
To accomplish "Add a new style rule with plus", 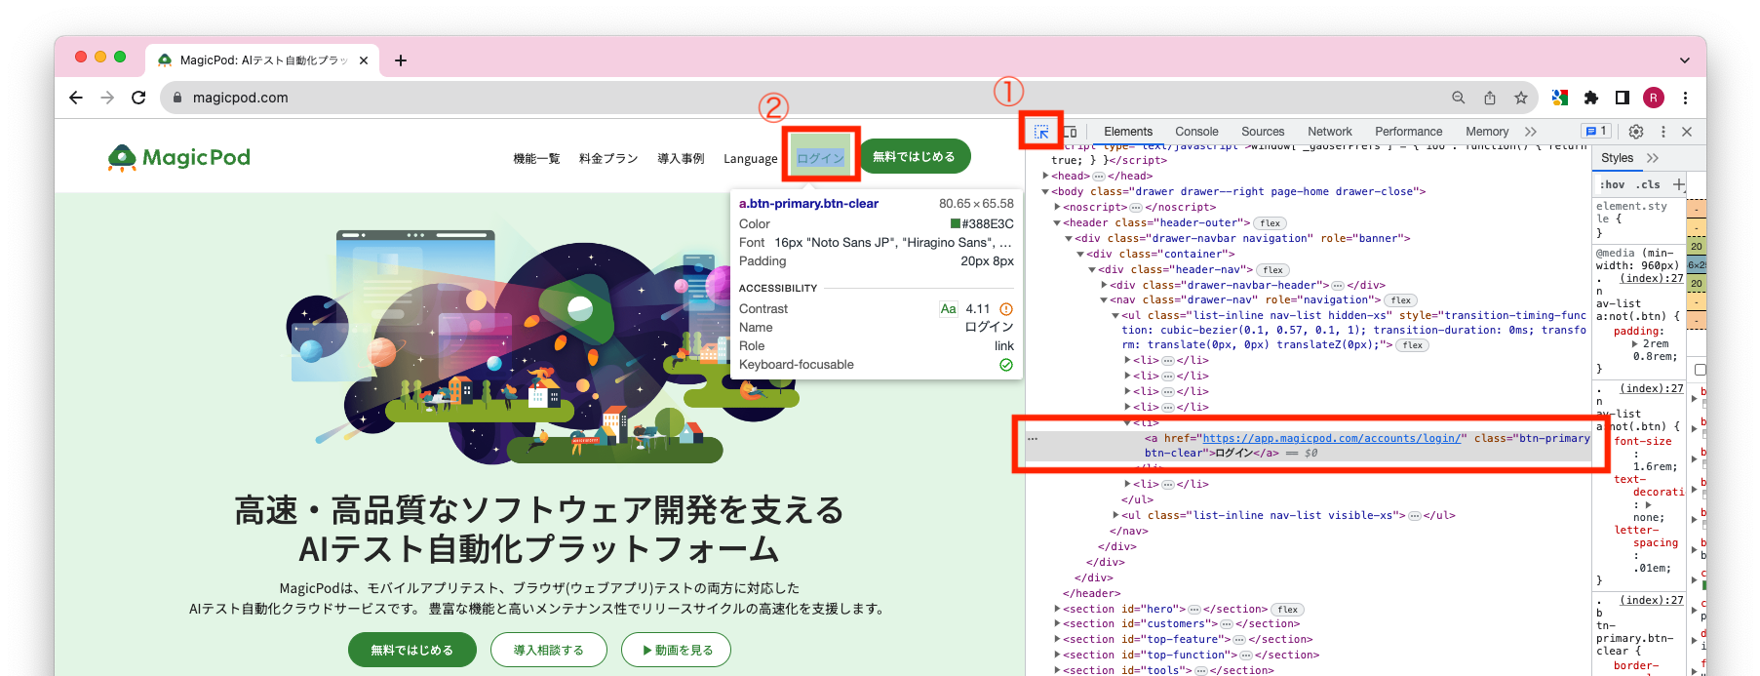I will 1678,184.
